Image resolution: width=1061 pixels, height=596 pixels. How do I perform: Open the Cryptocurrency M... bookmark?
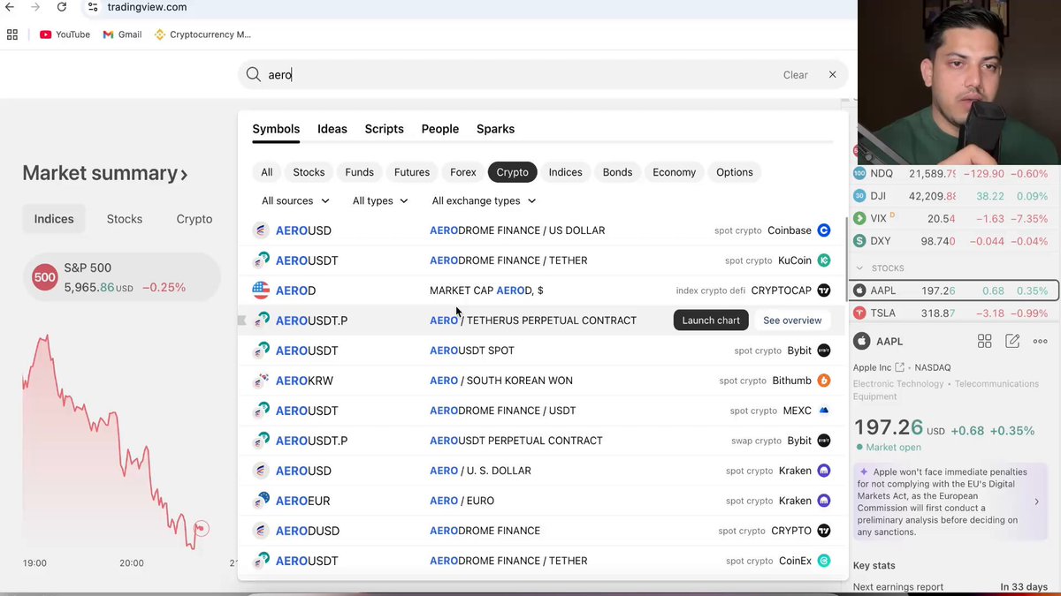point(202,34)
